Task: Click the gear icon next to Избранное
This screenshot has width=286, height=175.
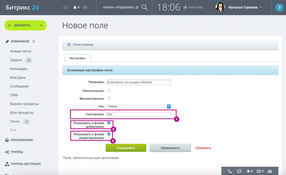Action: point(34,42)
